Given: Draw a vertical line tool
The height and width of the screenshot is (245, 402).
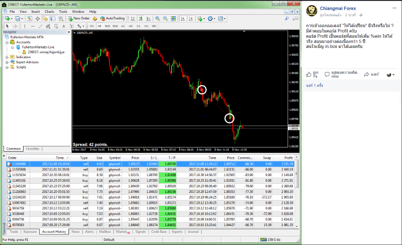Looking at the screenshot, I should [x=25, y=26].
